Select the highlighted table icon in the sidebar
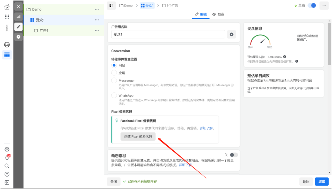Image resolution: width=332 pixels, height=189 pixels. (x=7, y=55)
